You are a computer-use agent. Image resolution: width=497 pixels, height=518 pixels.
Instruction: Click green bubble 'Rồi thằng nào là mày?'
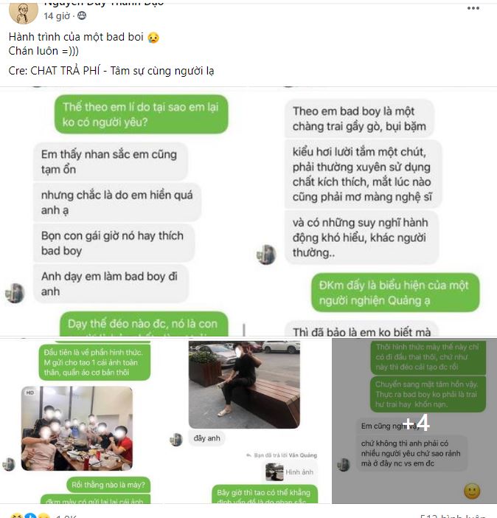pyautogui.click(x=108, y=485)
